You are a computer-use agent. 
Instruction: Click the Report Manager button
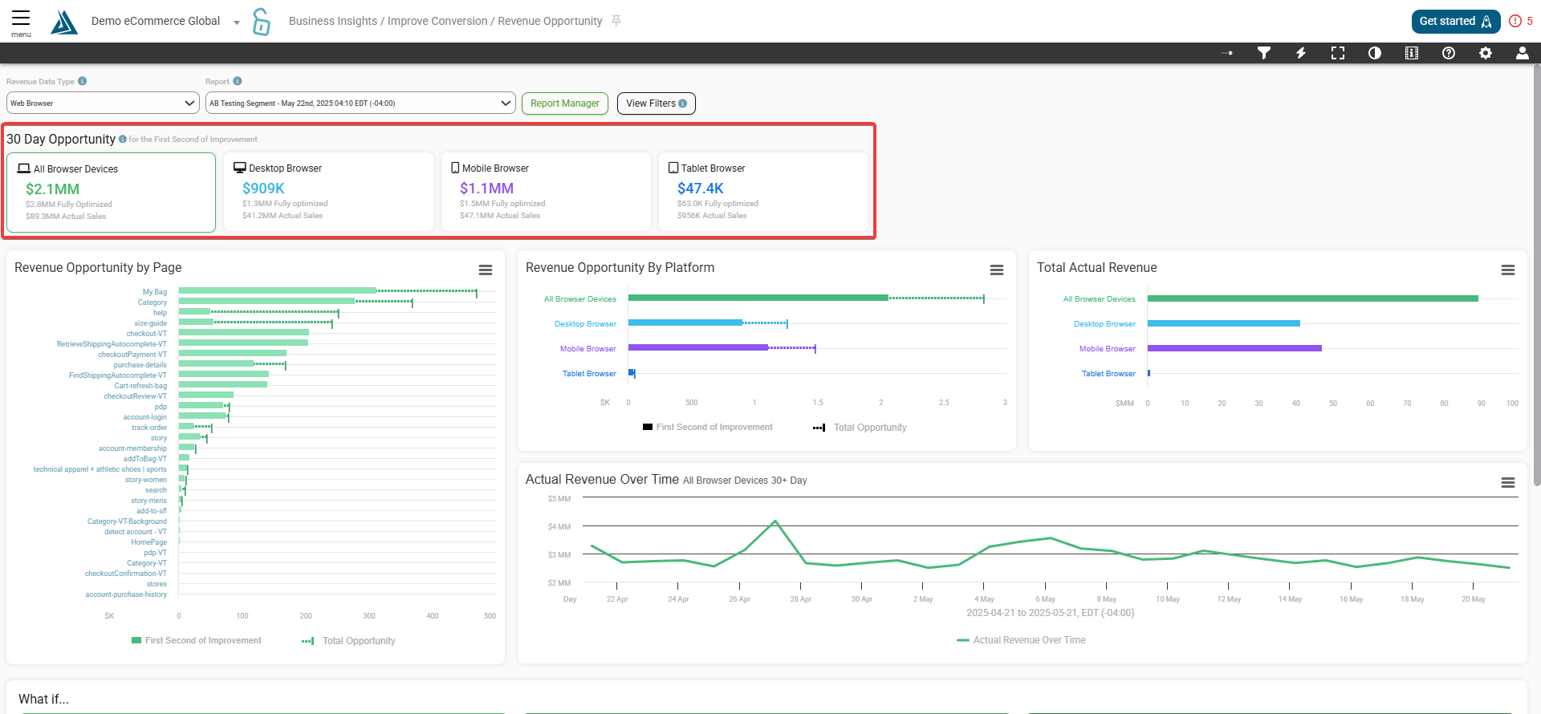[x=565, y=103]
